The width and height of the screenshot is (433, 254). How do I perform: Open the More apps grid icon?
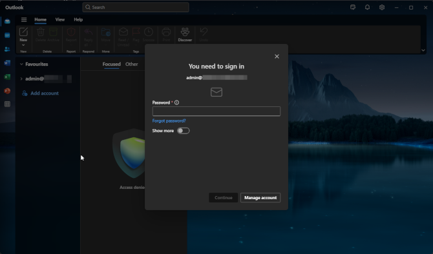[x=7, y=104]
